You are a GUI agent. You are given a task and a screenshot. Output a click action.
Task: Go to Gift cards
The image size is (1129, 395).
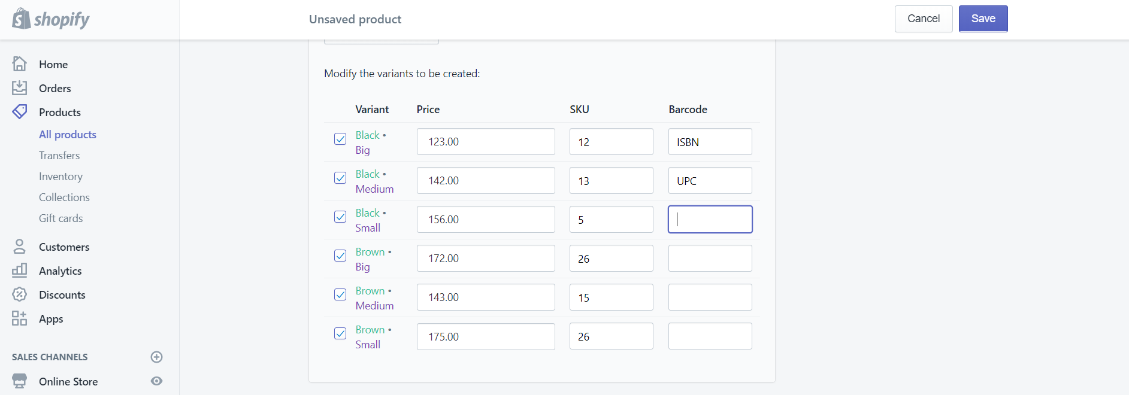pos(61,218)
